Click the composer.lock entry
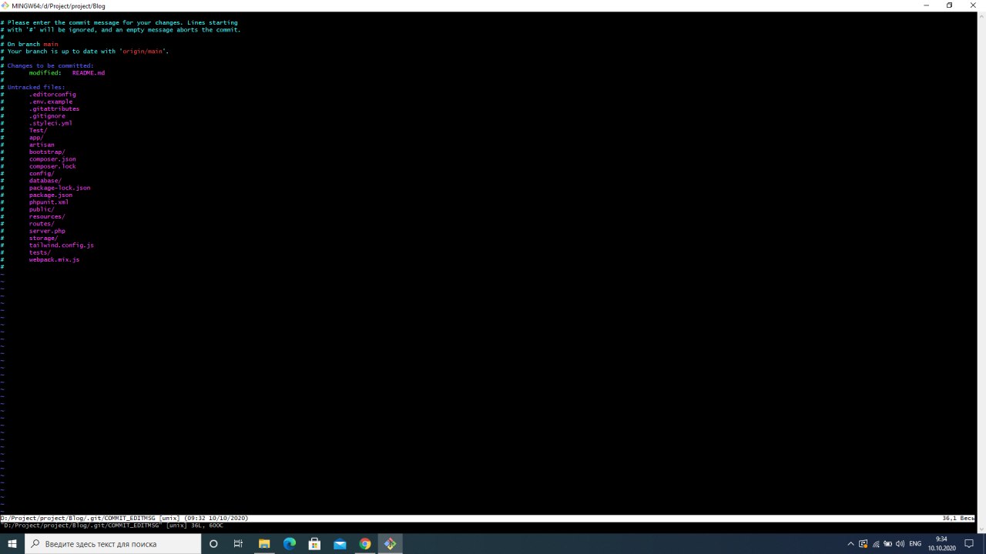986x554 pixels. 52,166
